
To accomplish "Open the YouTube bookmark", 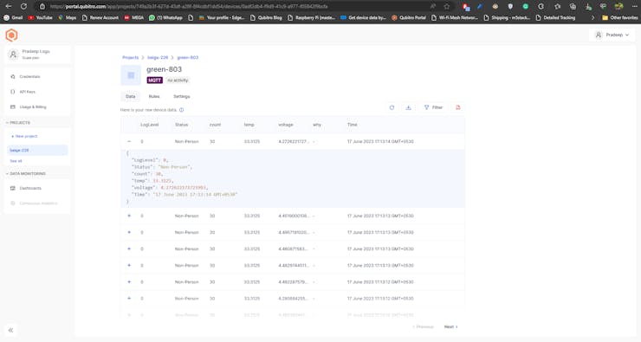I will point(40,18).
